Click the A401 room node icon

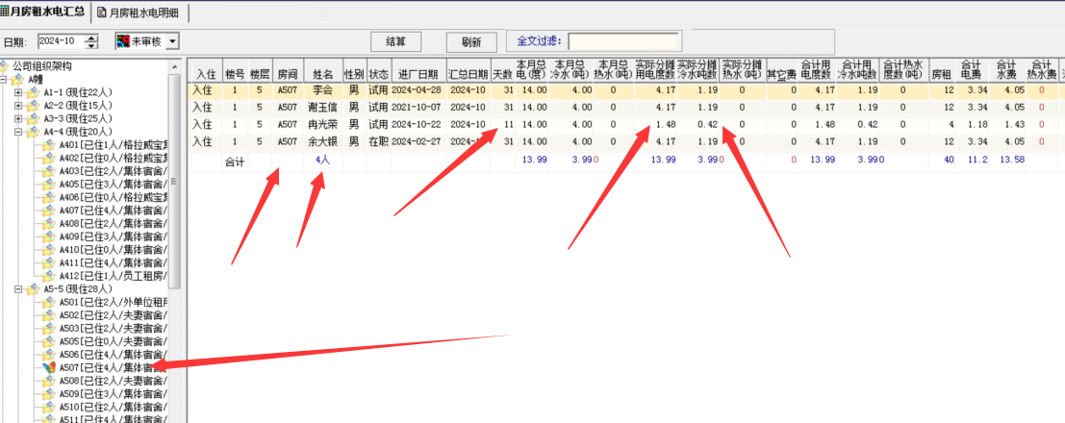49,145
